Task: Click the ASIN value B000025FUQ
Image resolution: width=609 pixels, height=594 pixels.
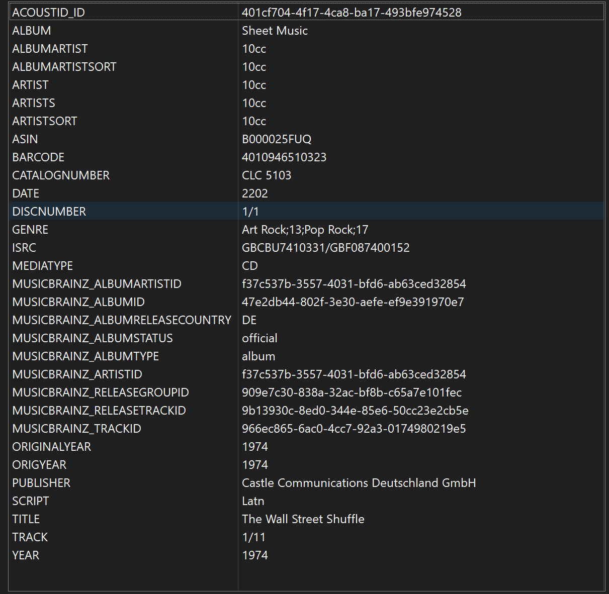Action: click(277, 139)
